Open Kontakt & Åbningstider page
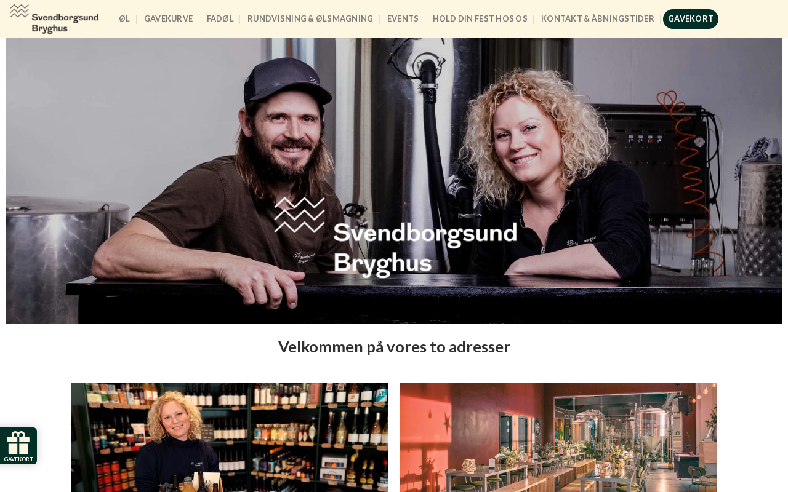788x492 pixels. 597,19
